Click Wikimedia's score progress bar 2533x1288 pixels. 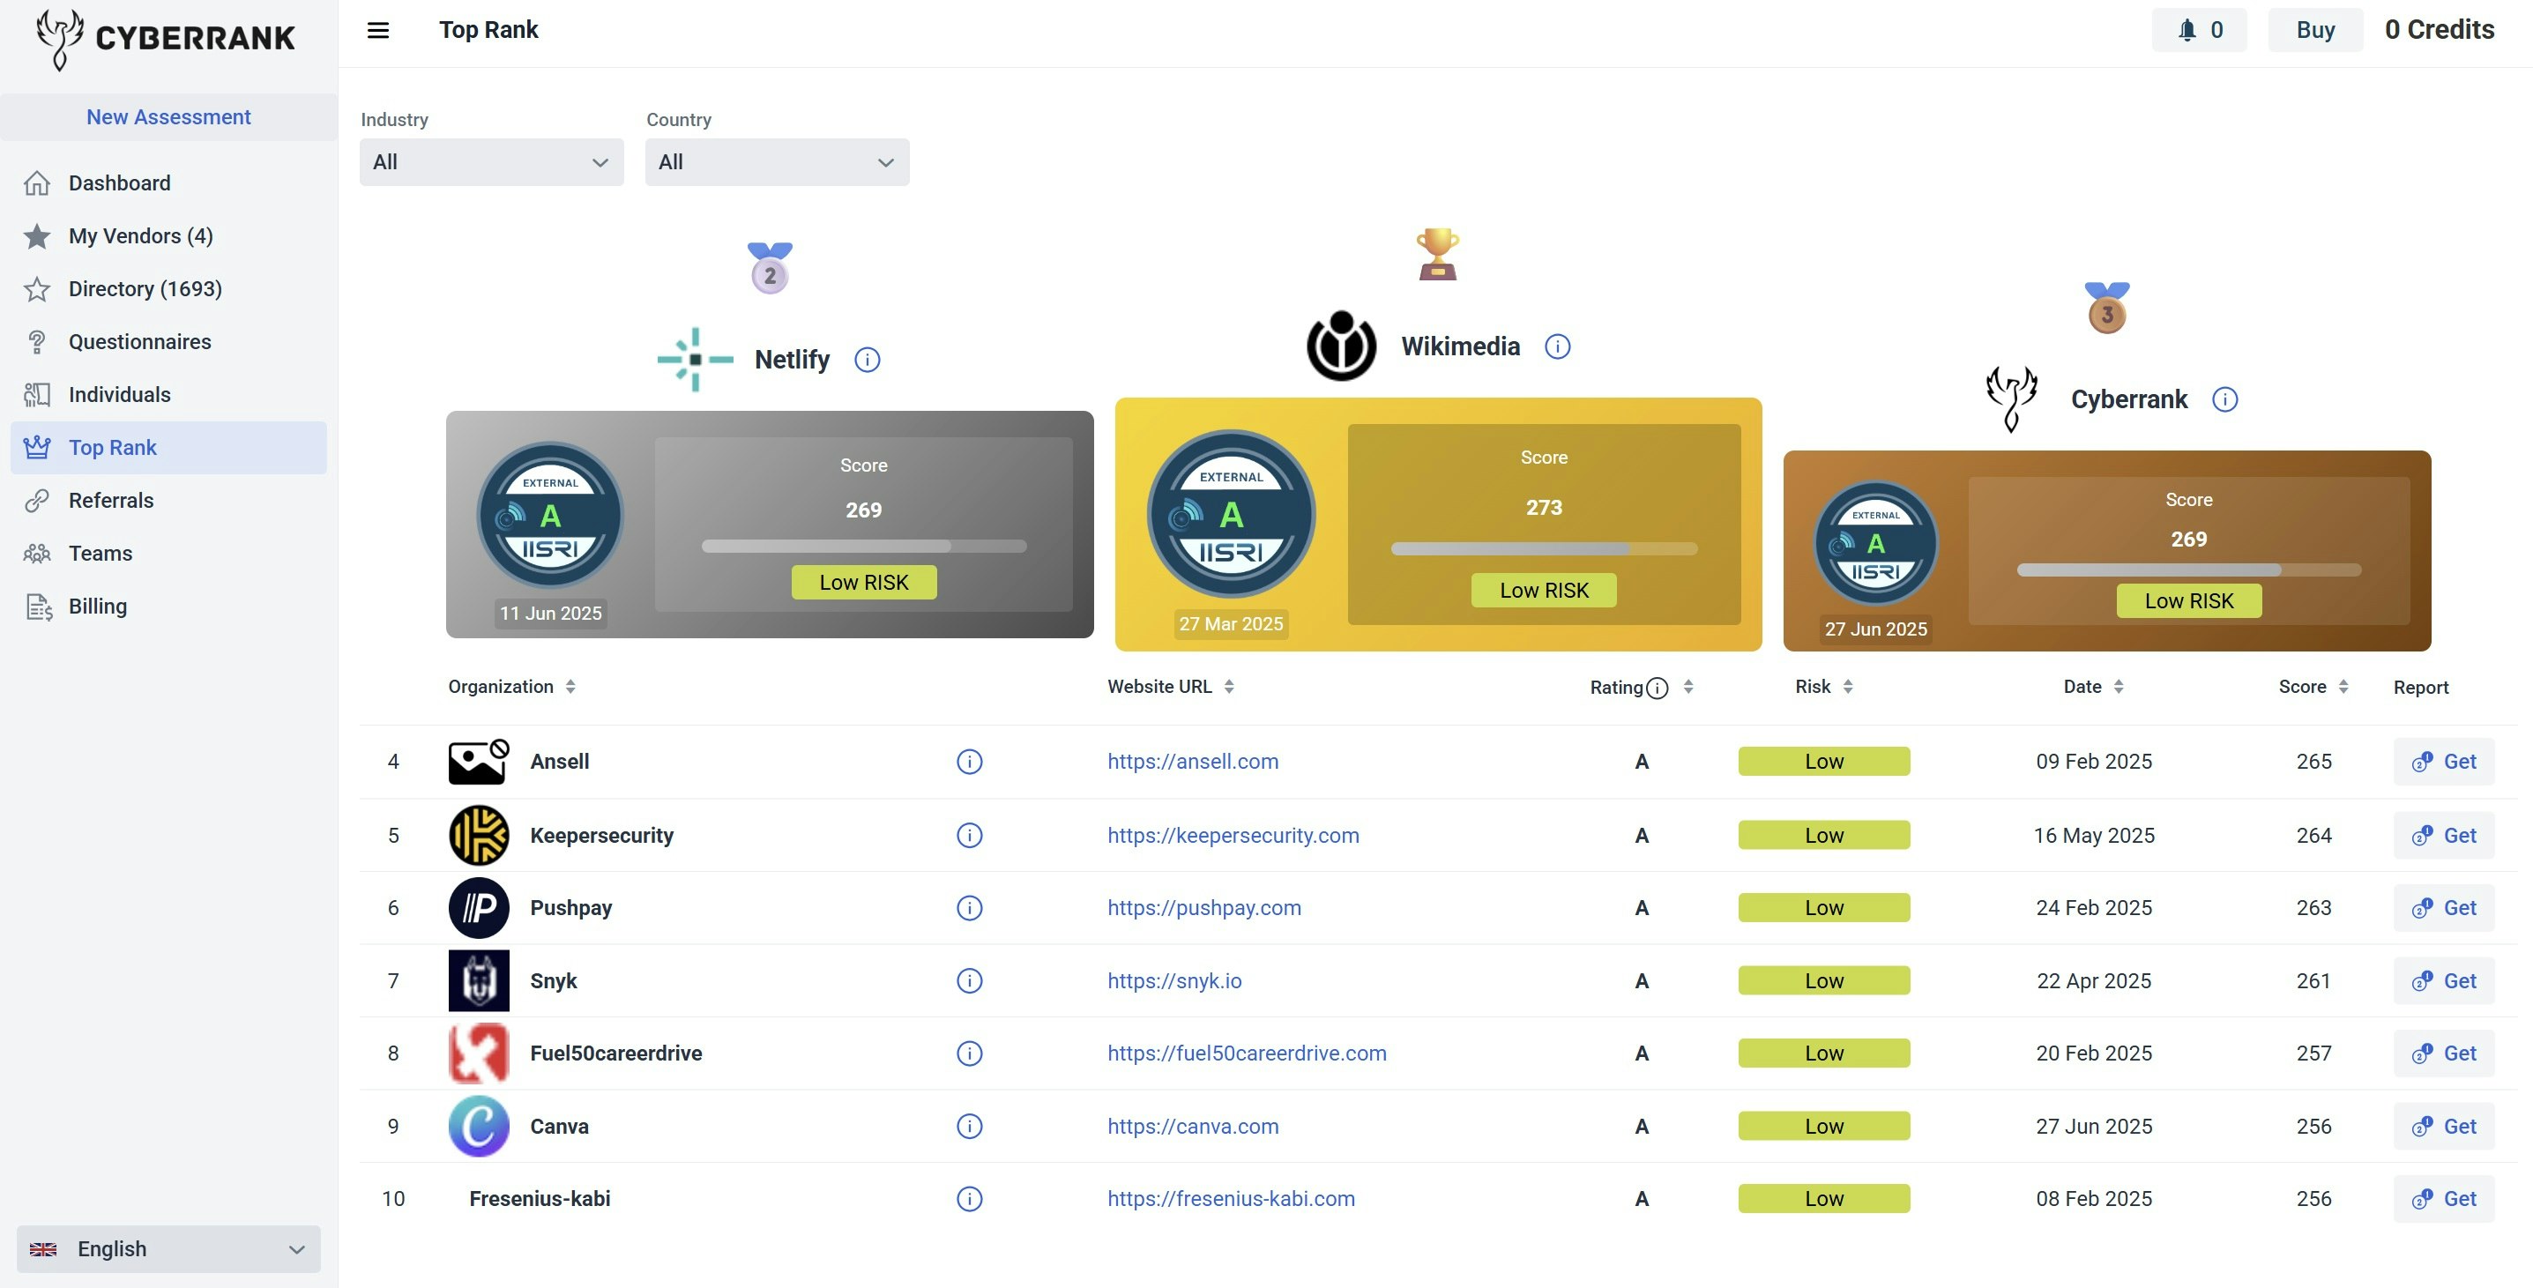click(x=1543, y=549)
